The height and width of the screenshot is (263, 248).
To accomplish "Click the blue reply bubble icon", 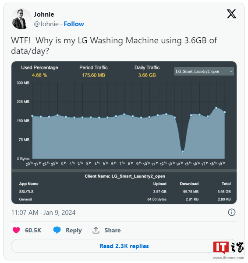I will click(57, 230).
